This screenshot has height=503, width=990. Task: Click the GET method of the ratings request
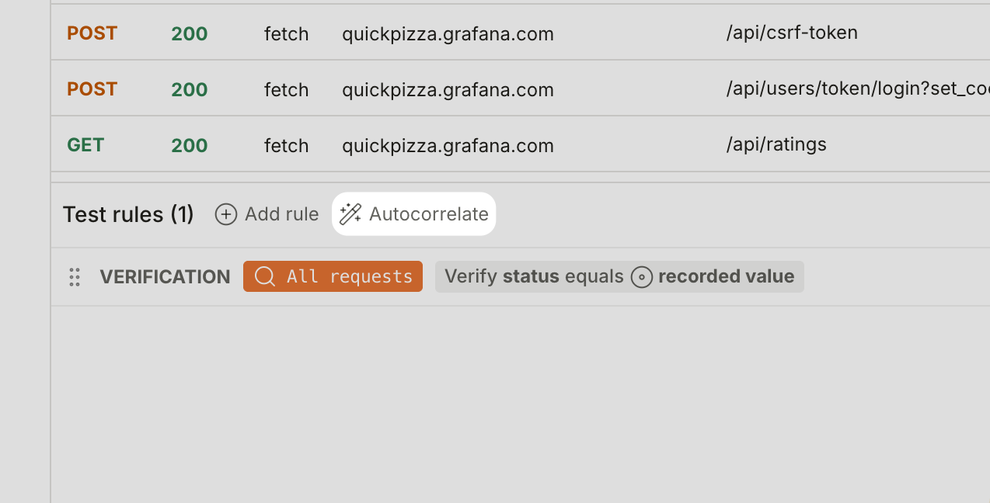(x=85, y=145)
